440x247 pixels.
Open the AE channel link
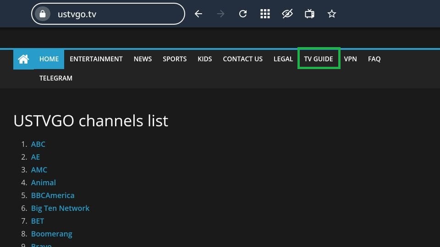[x=35, y=157]
